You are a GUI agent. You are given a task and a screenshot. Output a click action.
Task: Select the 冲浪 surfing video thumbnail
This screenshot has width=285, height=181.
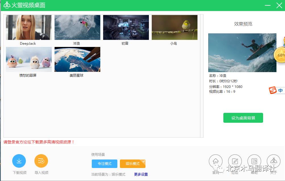77,27
